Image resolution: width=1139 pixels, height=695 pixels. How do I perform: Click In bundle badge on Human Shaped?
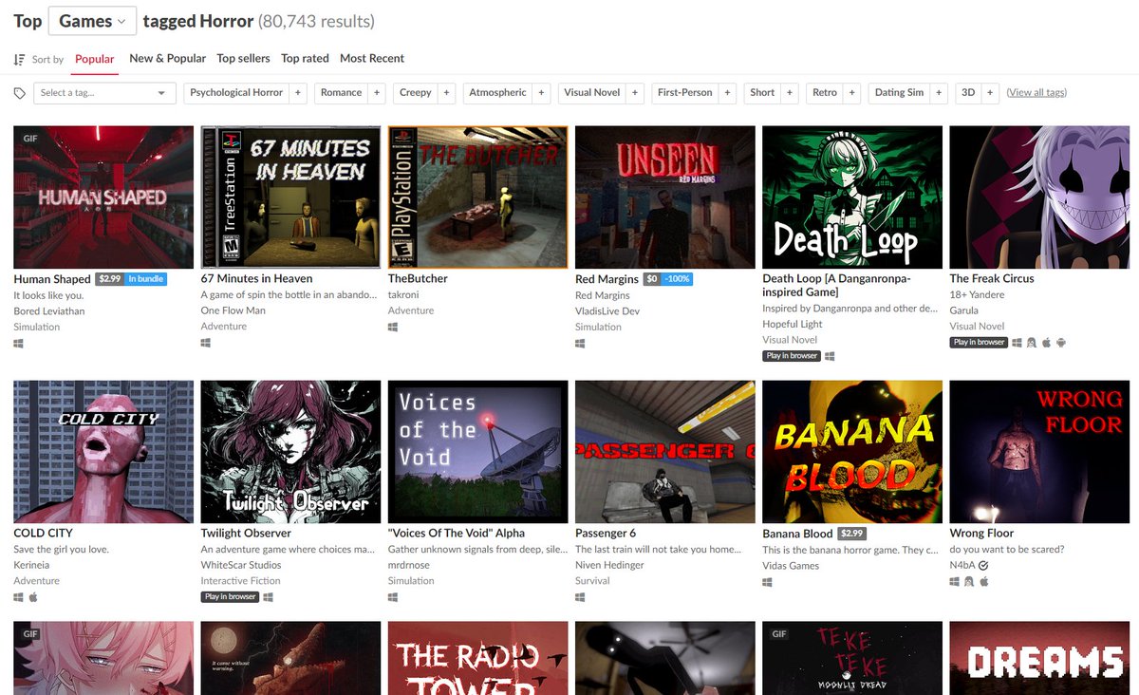146,279
